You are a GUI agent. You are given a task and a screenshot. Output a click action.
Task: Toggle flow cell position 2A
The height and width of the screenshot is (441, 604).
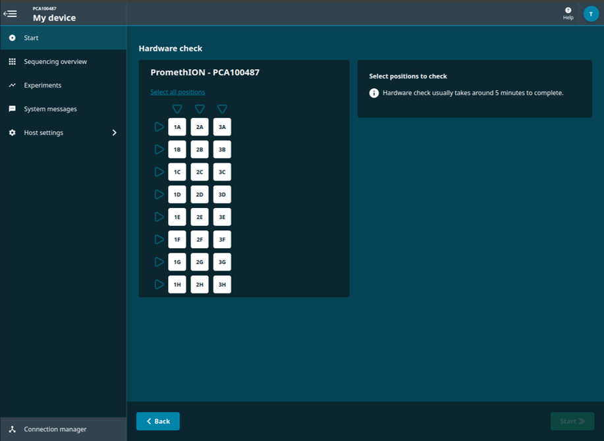coord(200,127)
